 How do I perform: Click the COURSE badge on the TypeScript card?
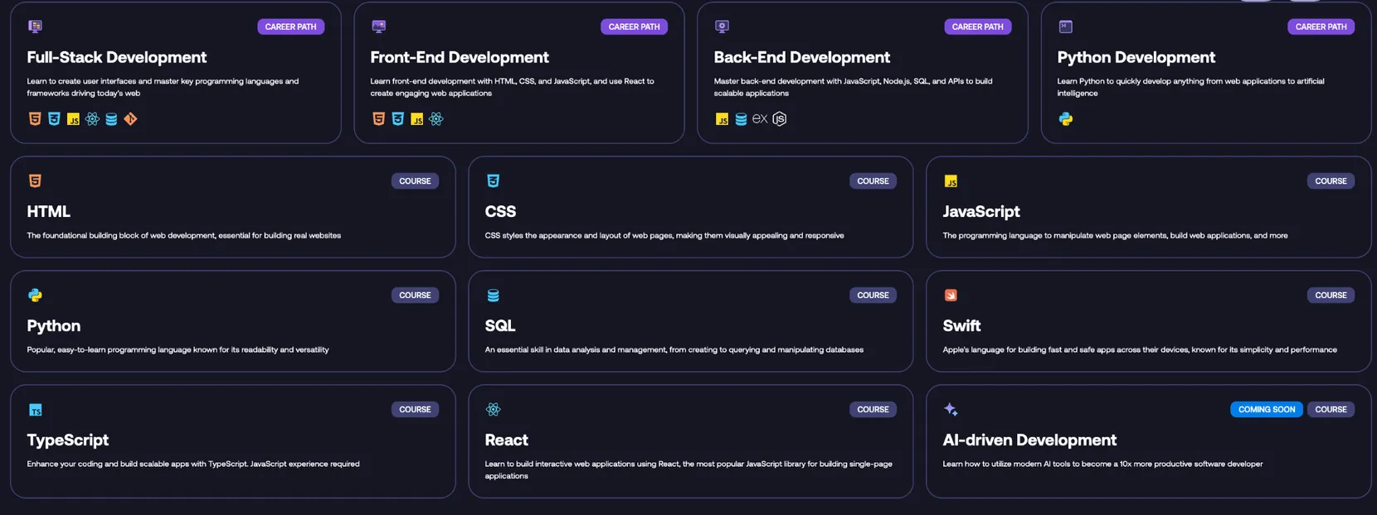click(415, 409)
